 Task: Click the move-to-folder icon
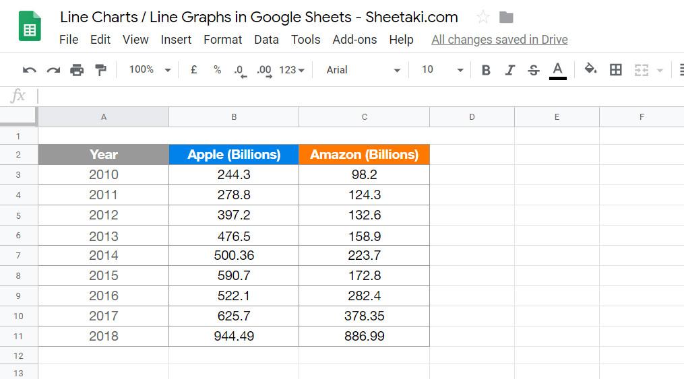[506, 18]
